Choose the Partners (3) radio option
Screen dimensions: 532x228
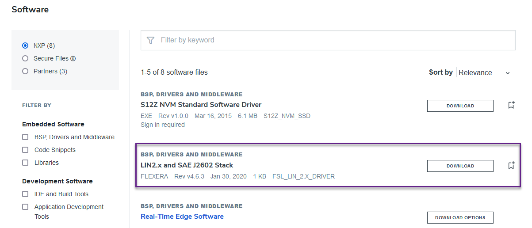(x=25, y=71)
